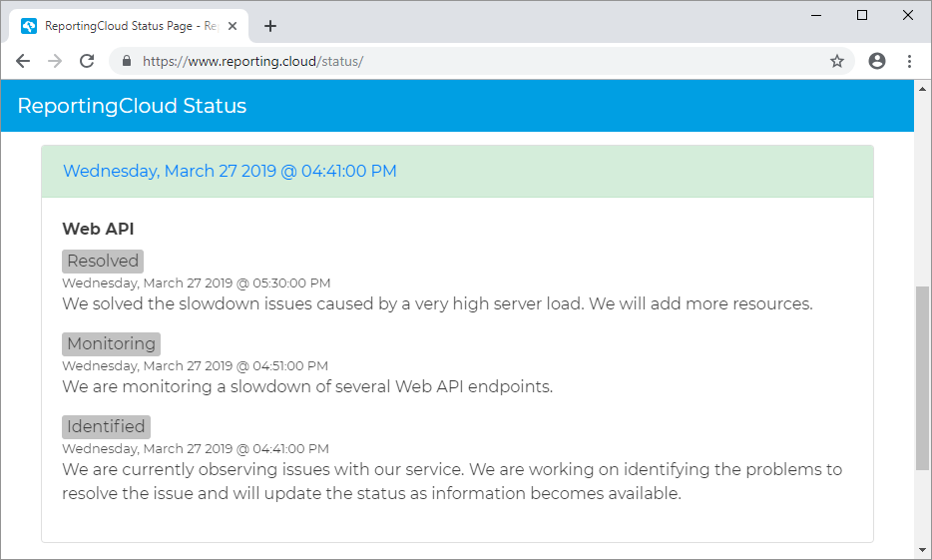The width and height of the screenshot is (932, 560).
Task: Click 'We are currently observing issues' message
Action: pyautogui.click(x=452, y=481)
